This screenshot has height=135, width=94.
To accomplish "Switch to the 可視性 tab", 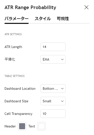I will [x=63, y=19].
